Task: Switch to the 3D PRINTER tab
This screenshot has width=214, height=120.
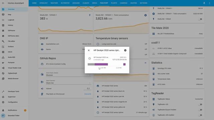Action: pos(65,3)
